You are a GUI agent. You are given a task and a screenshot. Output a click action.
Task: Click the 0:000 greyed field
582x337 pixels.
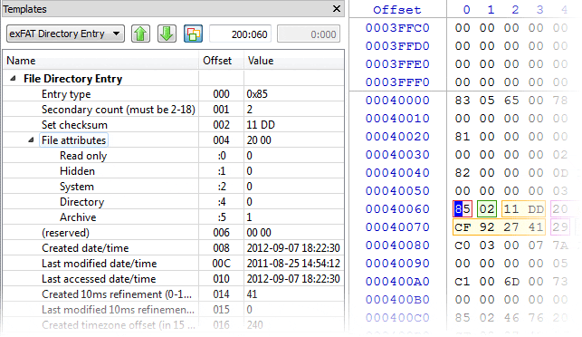309,34
